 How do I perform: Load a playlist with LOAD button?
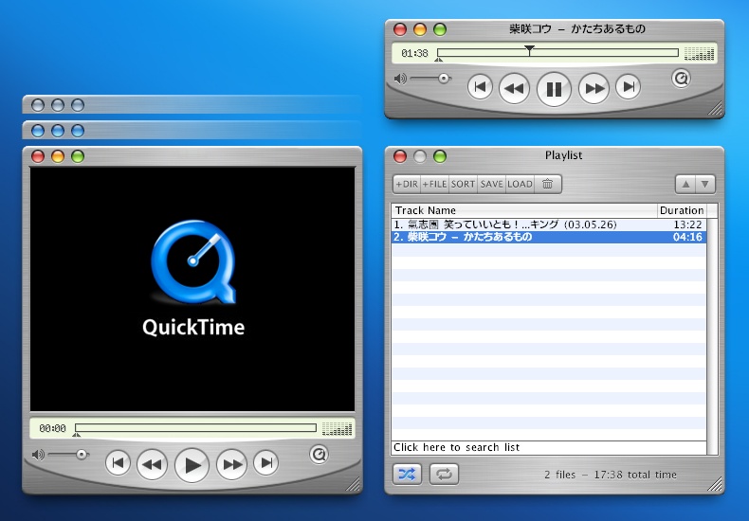coord(520,184)
